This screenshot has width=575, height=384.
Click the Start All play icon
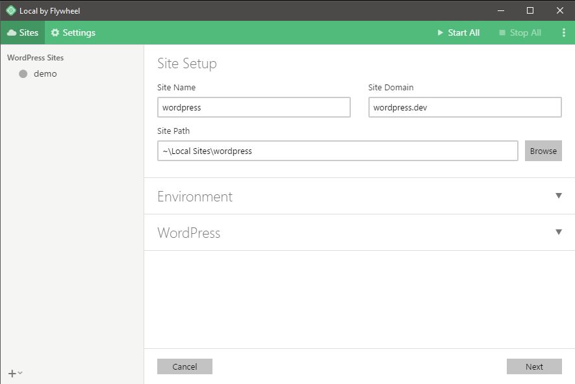[440, 32]
